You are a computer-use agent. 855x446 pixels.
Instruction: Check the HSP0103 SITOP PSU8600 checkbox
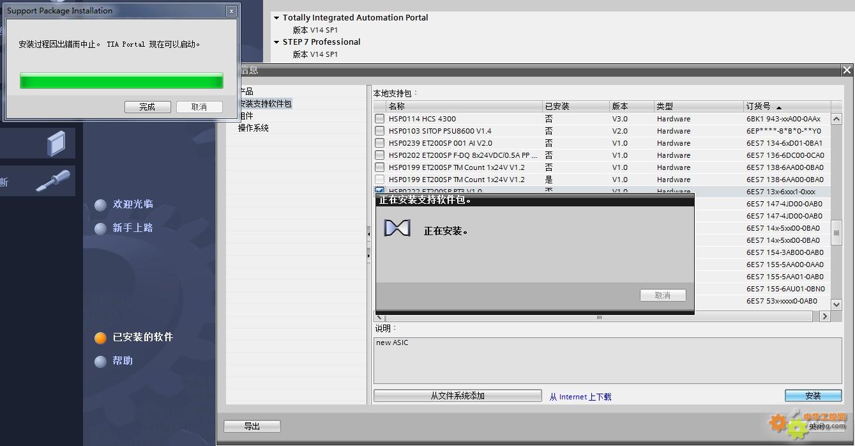(x=380, y=131)
